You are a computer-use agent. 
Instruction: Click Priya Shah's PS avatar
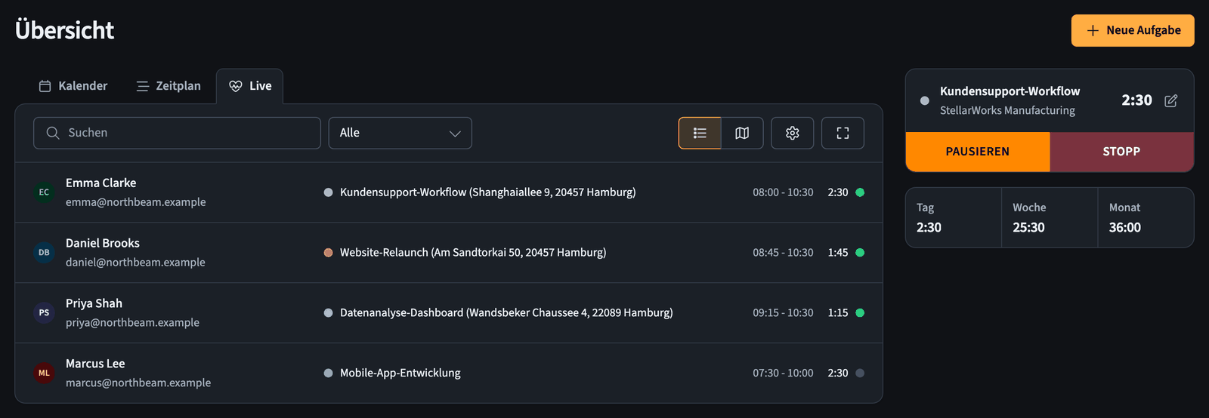pos(44,312)
